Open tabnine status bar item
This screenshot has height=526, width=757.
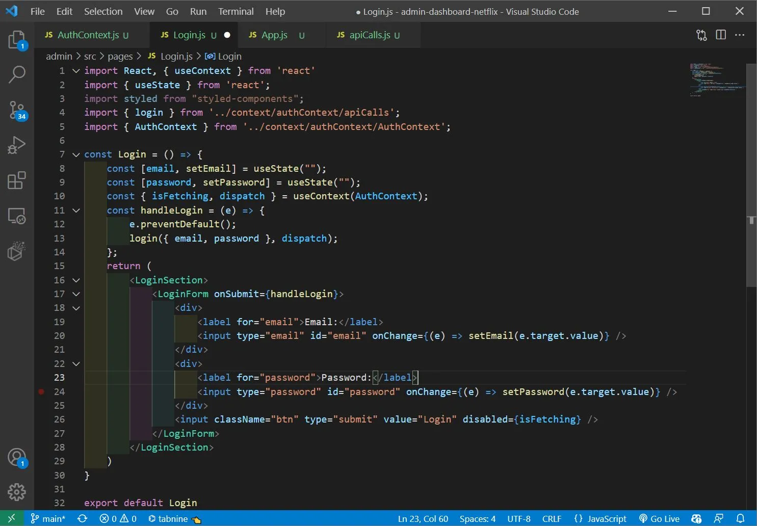click(174, 518)
